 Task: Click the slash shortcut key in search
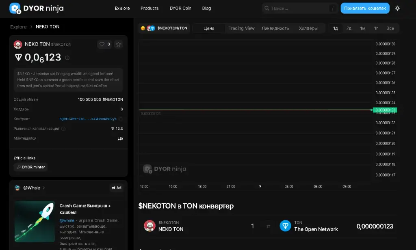click(332, 9)
